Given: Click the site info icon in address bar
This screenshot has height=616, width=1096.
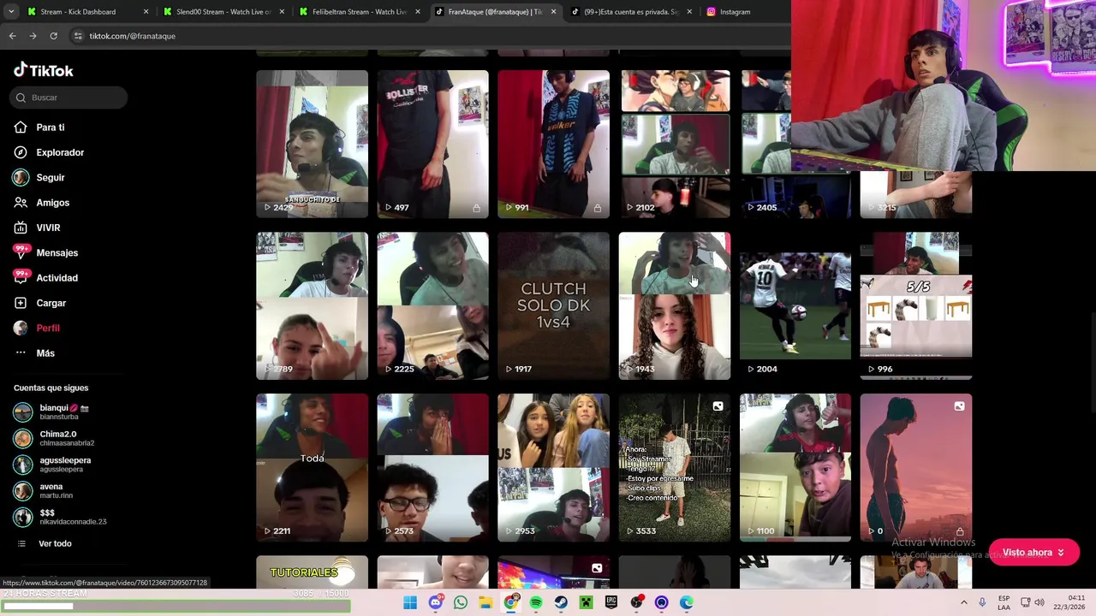Looking at the screenshot, I should click(78, 36).
